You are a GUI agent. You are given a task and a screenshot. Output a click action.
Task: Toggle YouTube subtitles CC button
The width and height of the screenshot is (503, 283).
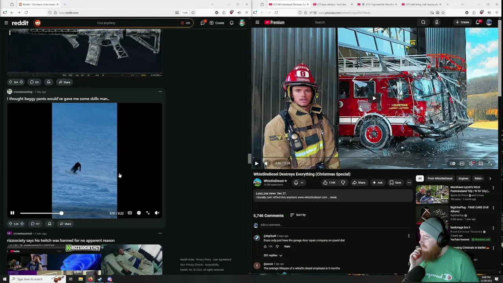462,164
